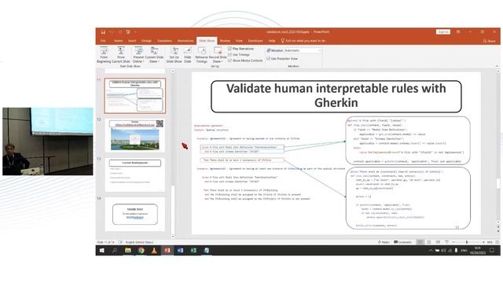The image size is (503, 283).
Task: Save the presentation from the quick access toolbar
Action: point(103,32)
